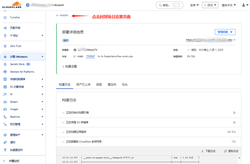Open the Turnstile sidebar icon
Image resolution: width=250 pixels, height=164 pixels.
pos(5,17)
